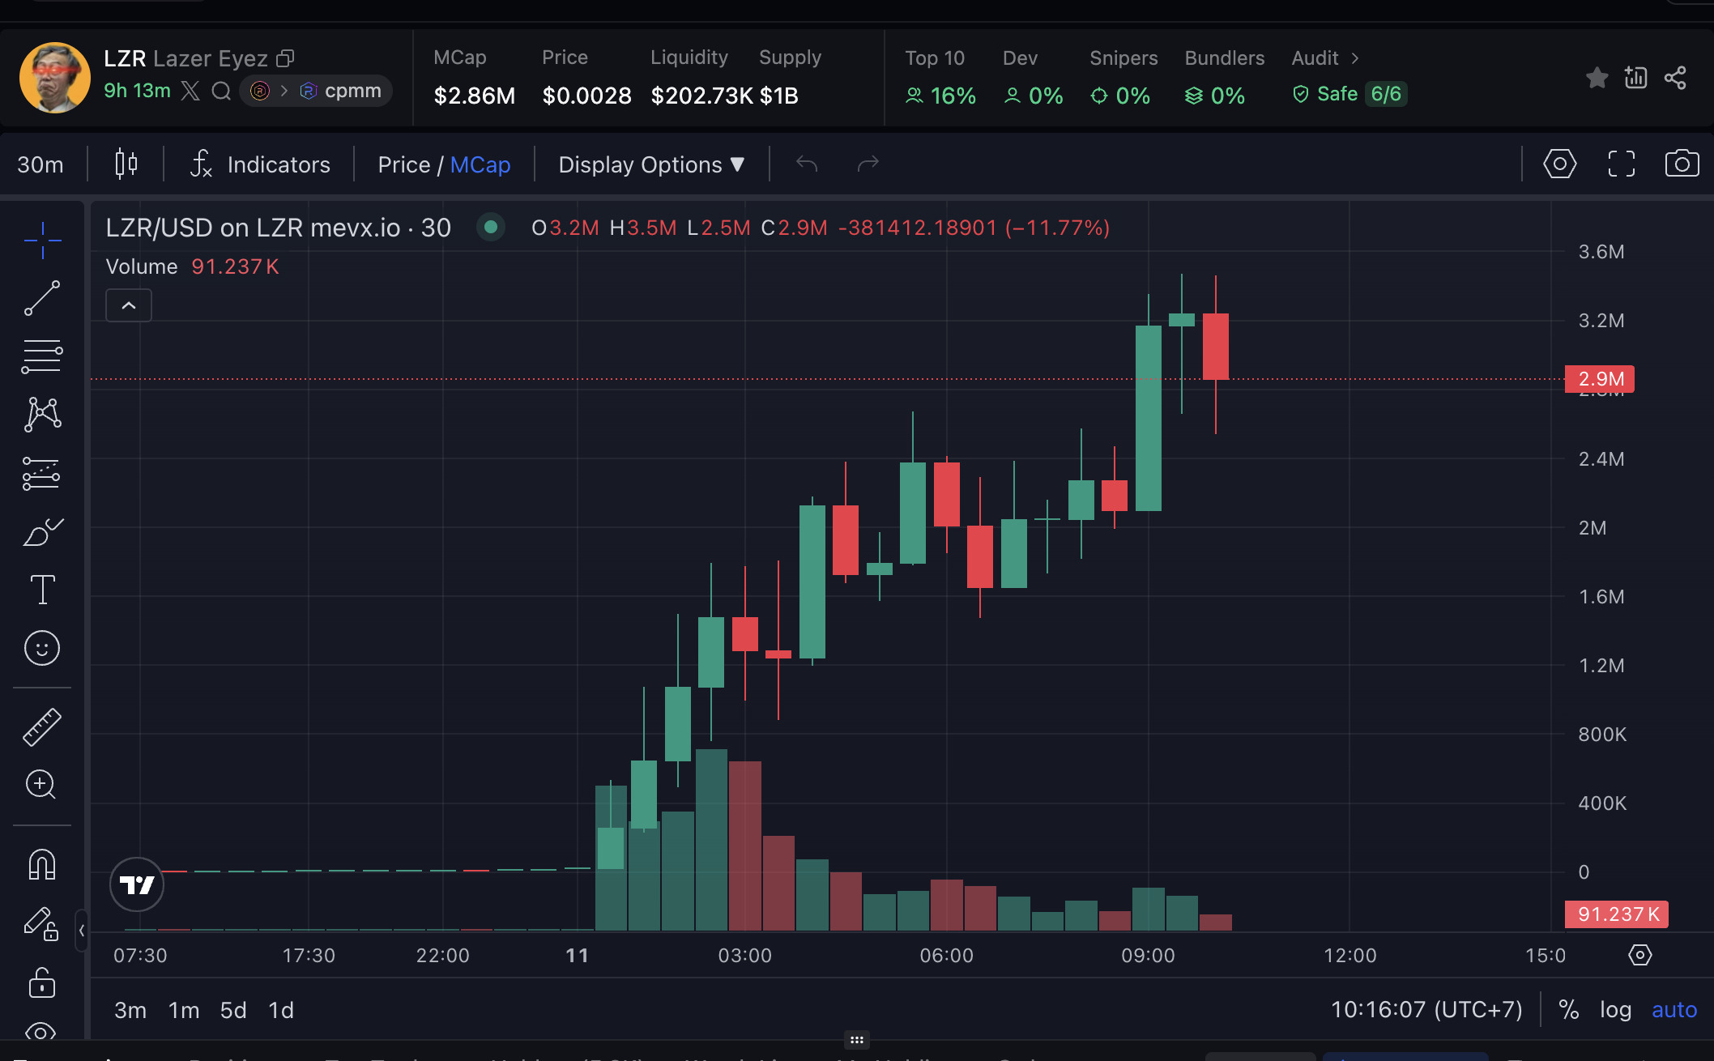Undo the last chart action
The image size is (1714, 1061).
tap(807, 164)
